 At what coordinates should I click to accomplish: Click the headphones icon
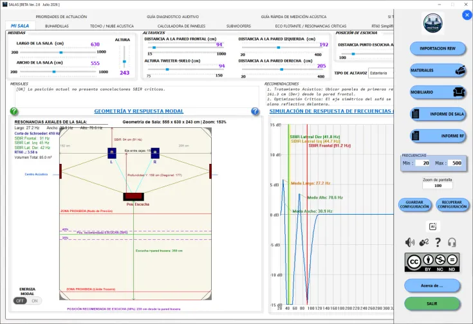coord(452,242)
